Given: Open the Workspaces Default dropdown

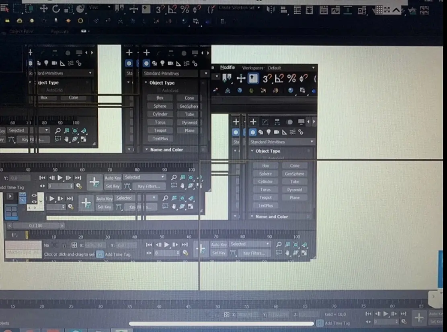Looking at the screenshot, I should [291, 68].
